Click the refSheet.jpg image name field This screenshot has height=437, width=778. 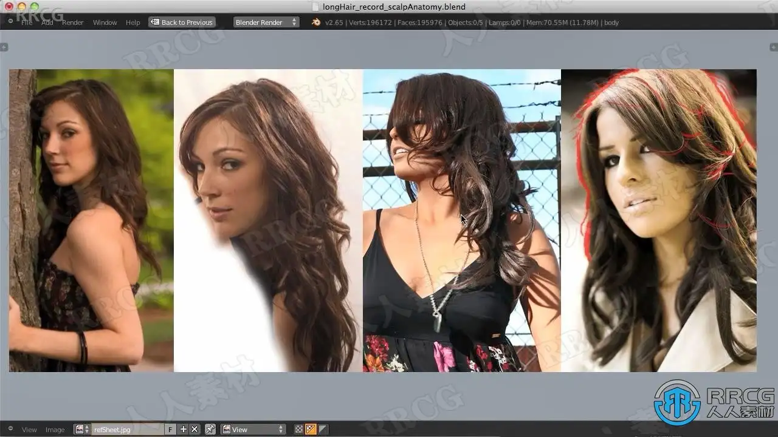[127, 429]
